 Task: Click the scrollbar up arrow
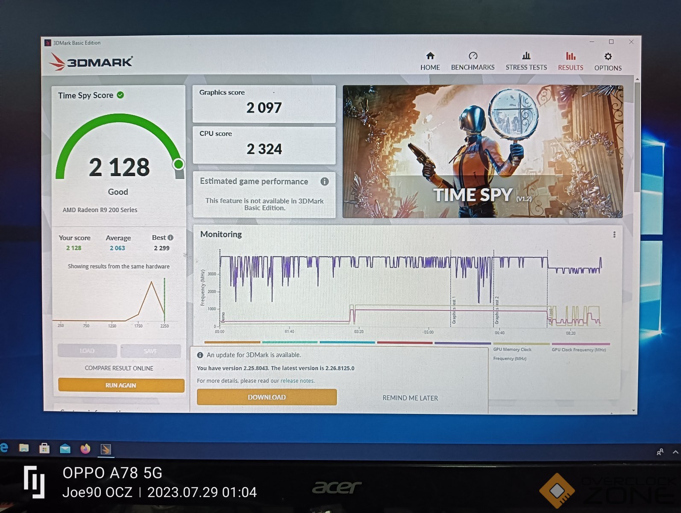pos(637,79)
